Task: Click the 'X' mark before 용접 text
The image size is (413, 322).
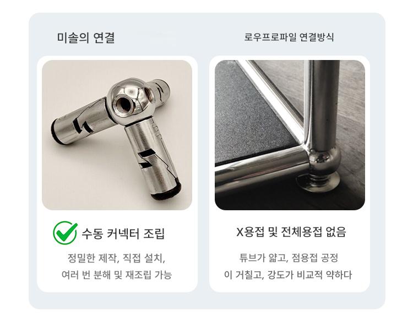Action: coord(239,232)
